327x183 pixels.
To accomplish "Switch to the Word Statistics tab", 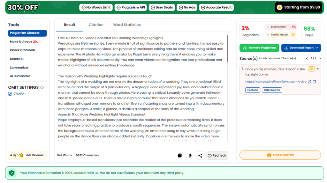I will click(127, 25).
